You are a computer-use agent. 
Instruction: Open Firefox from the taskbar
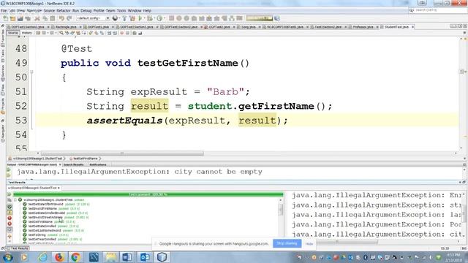pyautogui.click(x=59, y=256)
